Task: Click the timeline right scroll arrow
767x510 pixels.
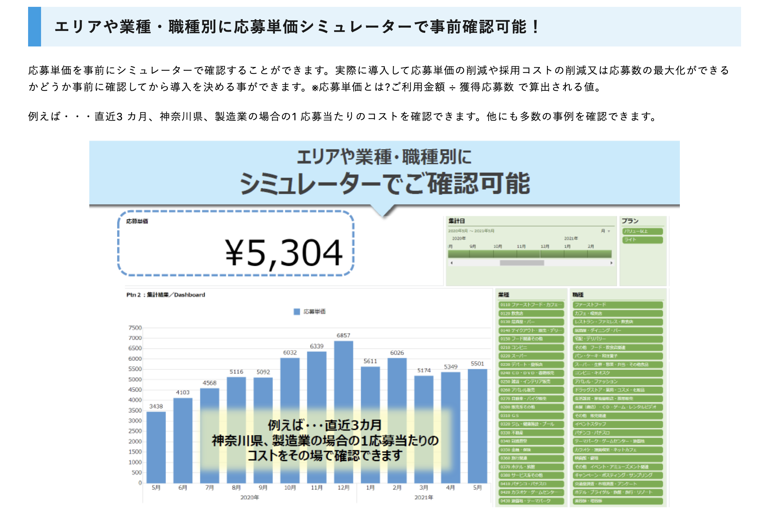Action: pos(611,263)
